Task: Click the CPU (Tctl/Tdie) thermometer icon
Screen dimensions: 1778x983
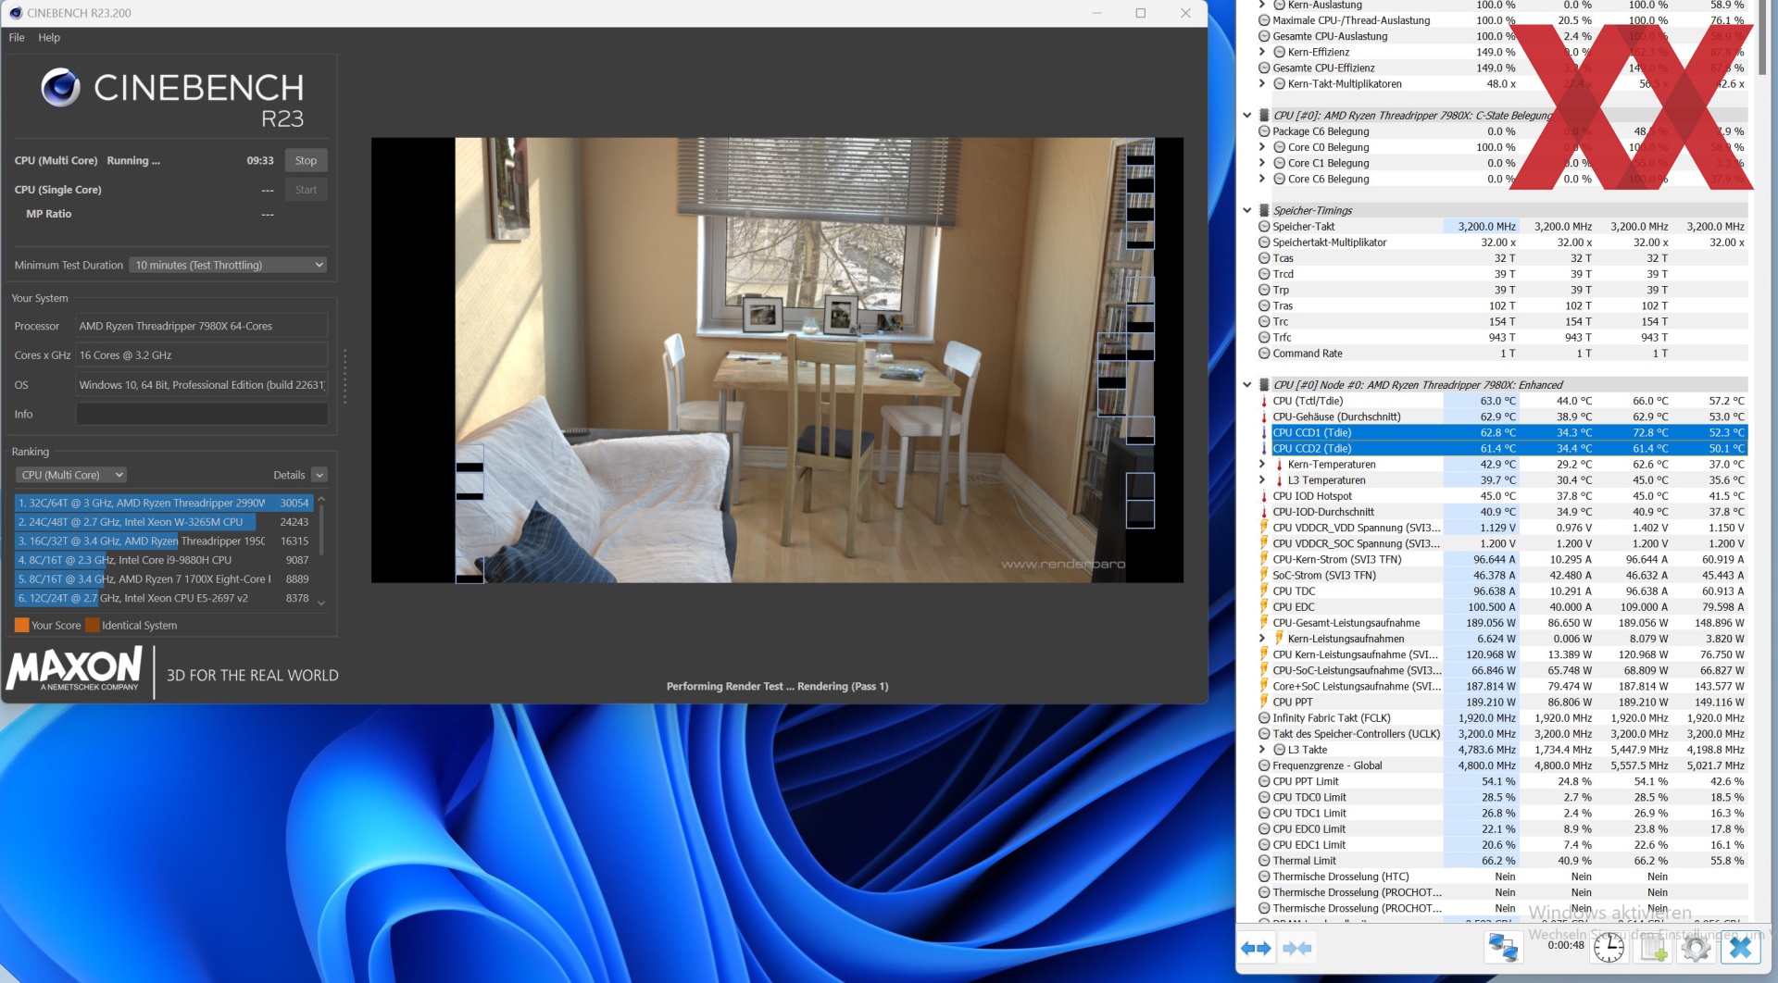Action: [x=1264, y=401]
